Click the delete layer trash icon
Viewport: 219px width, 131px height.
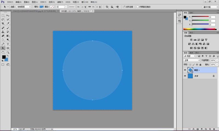[x=214, y=129]
